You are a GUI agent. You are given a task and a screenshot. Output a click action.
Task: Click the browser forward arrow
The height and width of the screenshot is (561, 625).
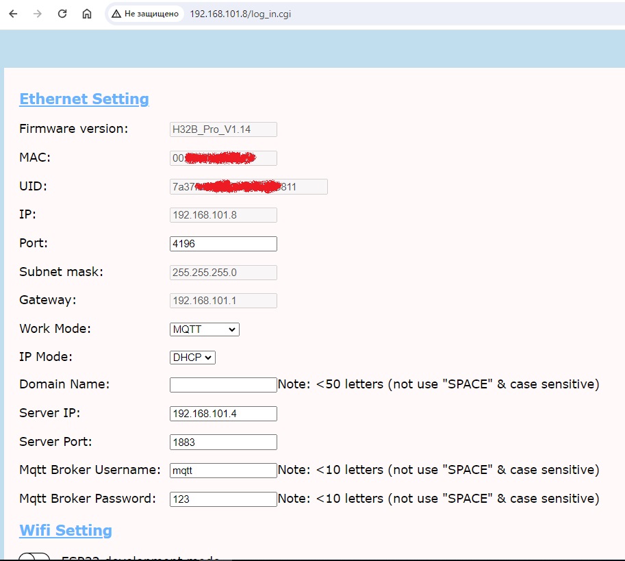[38, 14]
